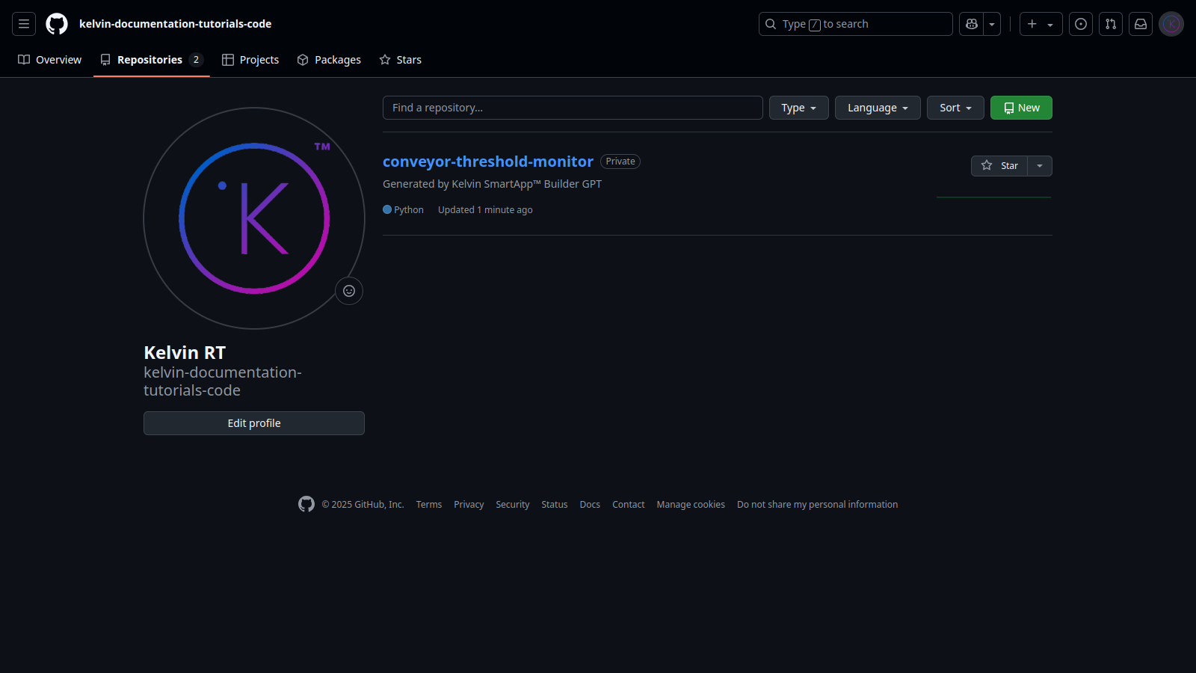Image resolution: width=1196 pixels, height=673 pixels.
Task: Expand the Language filter dropdown
Action: click(878, 108)
